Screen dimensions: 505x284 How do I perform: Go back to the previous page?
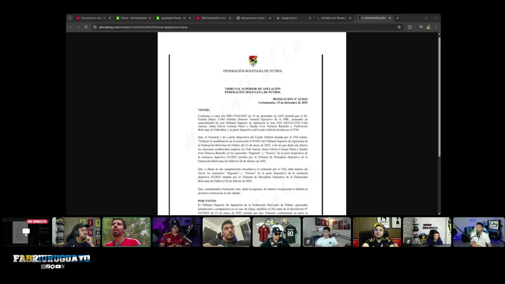pyautogui.click(x=70, y=27)
